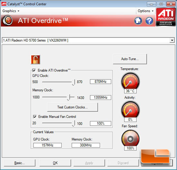Screen dimensions: 177x170
Task: Click the Activity gauge dial
Action: (x=130, y=110)
